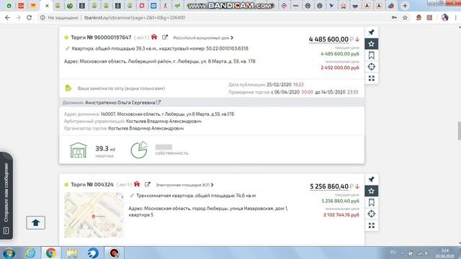This screenshot has width=461, height=259.
Task: Expand lot 004324 card to fullscreen
Action: point(372,225)
